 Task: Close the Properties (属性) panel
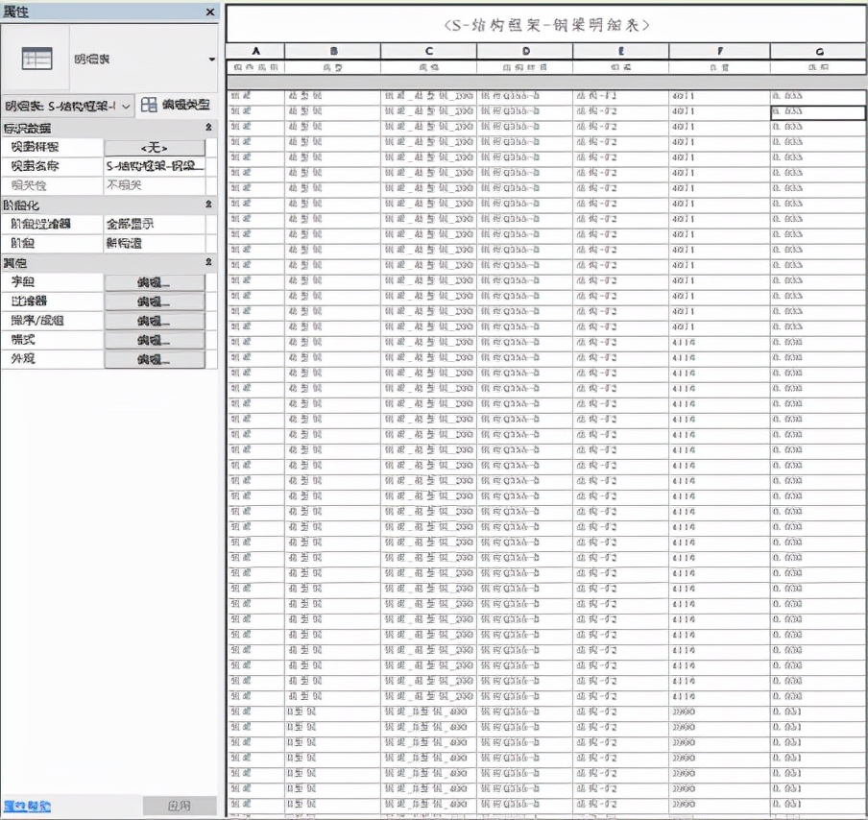(210, 12)
